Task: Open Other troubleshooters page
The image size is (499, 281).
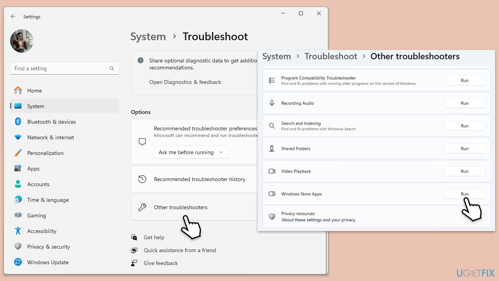Action: [180, 207]
